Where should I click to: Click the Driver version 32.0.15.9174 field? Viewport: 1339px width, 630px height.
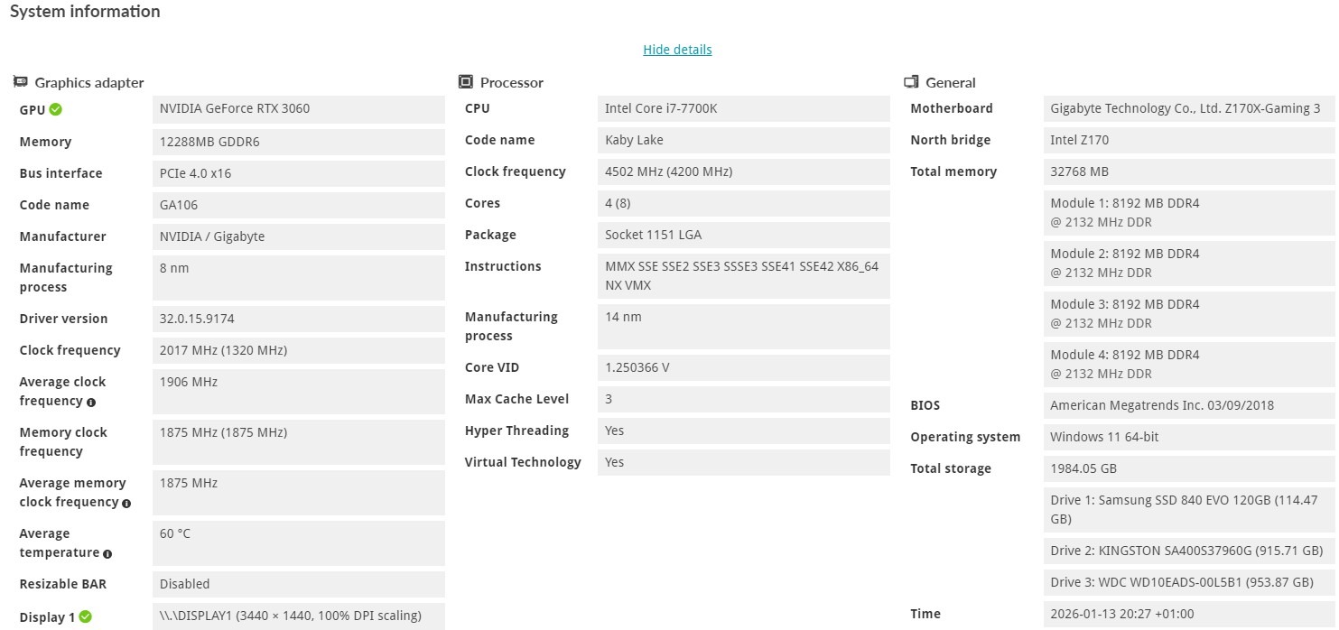point(197,319)
